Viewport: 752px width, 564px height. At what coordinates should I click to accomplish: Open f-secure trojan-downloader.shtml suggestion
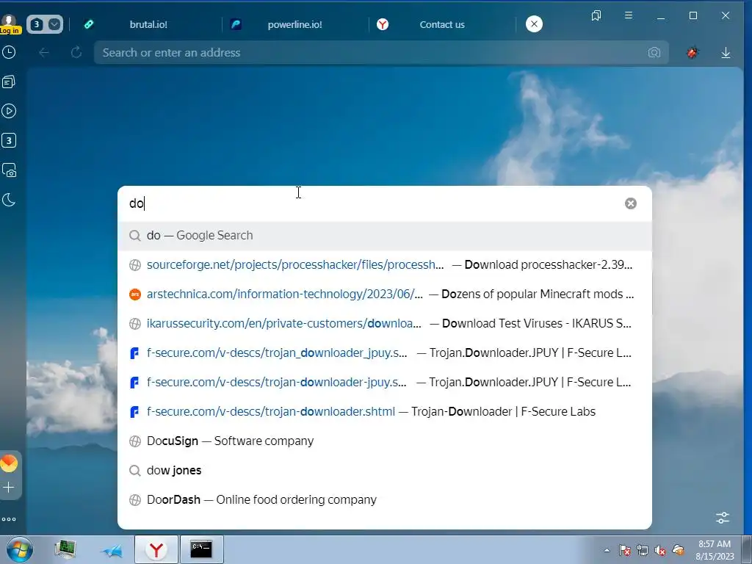[385, 411]
